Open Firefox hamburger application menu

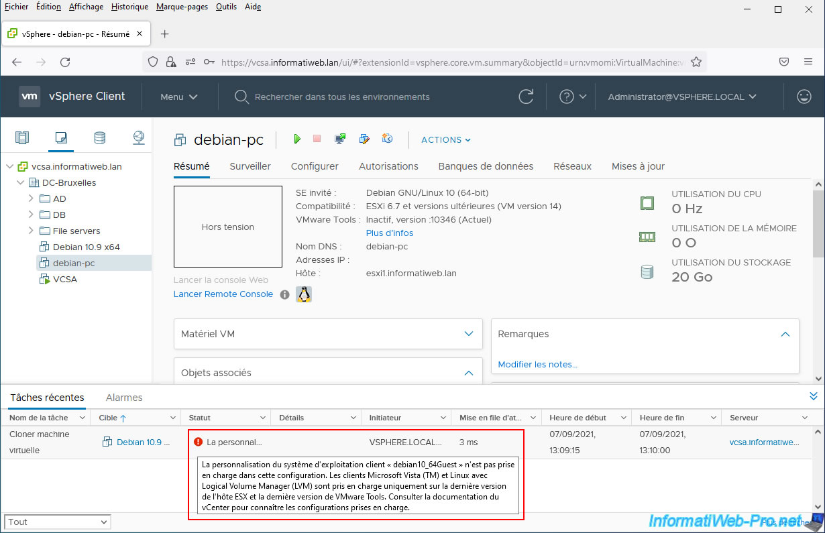point(808,62)
